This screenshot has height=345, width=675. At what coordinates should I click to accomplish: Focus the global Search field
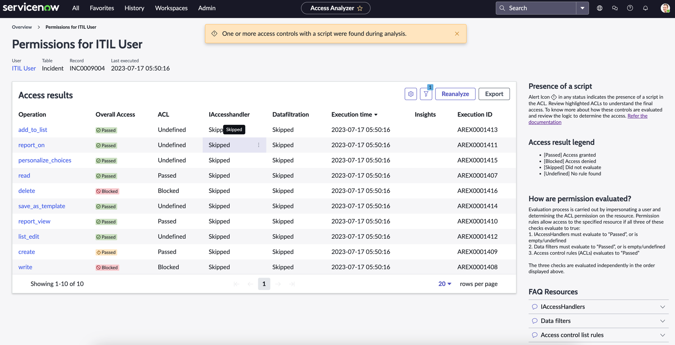536,8
